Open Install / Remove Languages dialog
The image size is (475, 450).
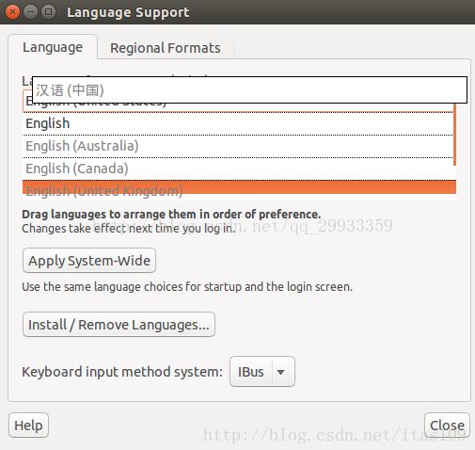click(x=119, y=325)
